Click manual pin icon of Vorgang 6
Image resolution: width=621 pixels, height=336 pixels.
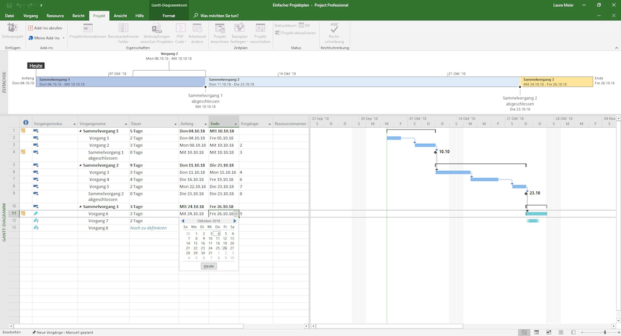pyautogui.click(x=36, y=213)
